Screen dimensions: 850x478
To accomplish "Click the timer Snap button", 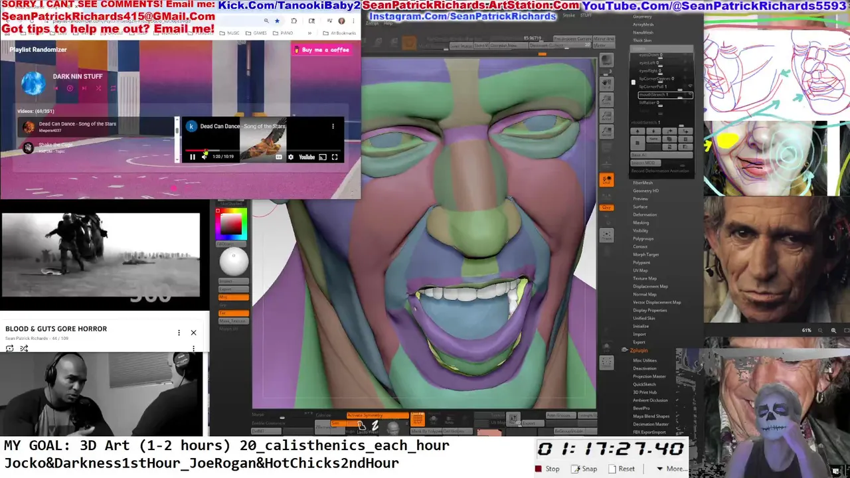I will tap(584, 469).
